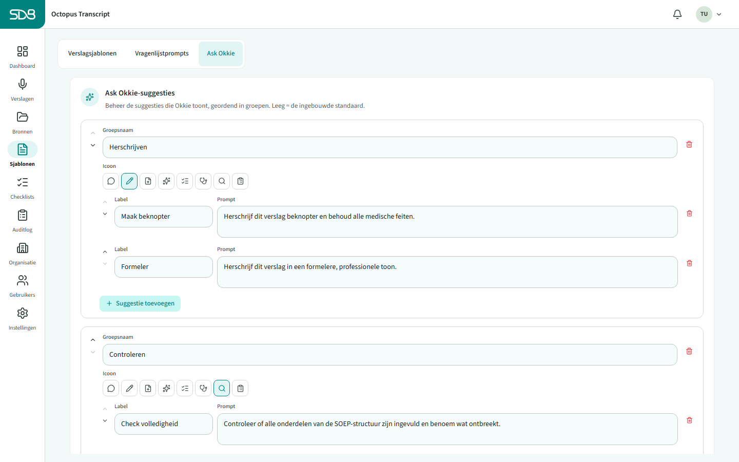Screen dimensions: 739x462
Task: Open the TU user menu dropdown
Action: 719,14
